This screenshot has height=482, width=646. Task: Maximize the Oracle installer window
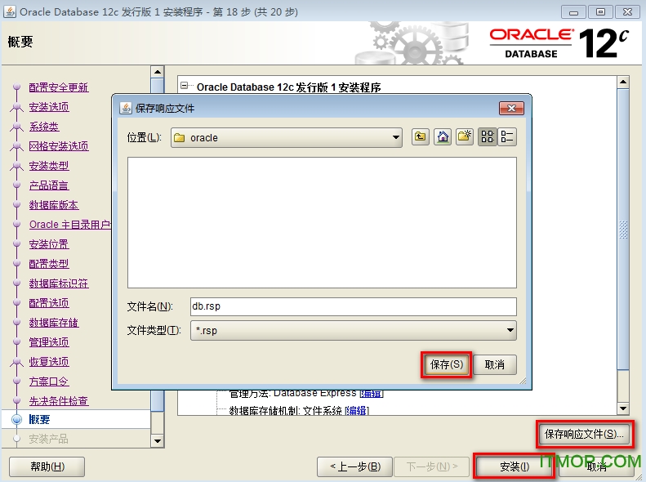(600, 12)
